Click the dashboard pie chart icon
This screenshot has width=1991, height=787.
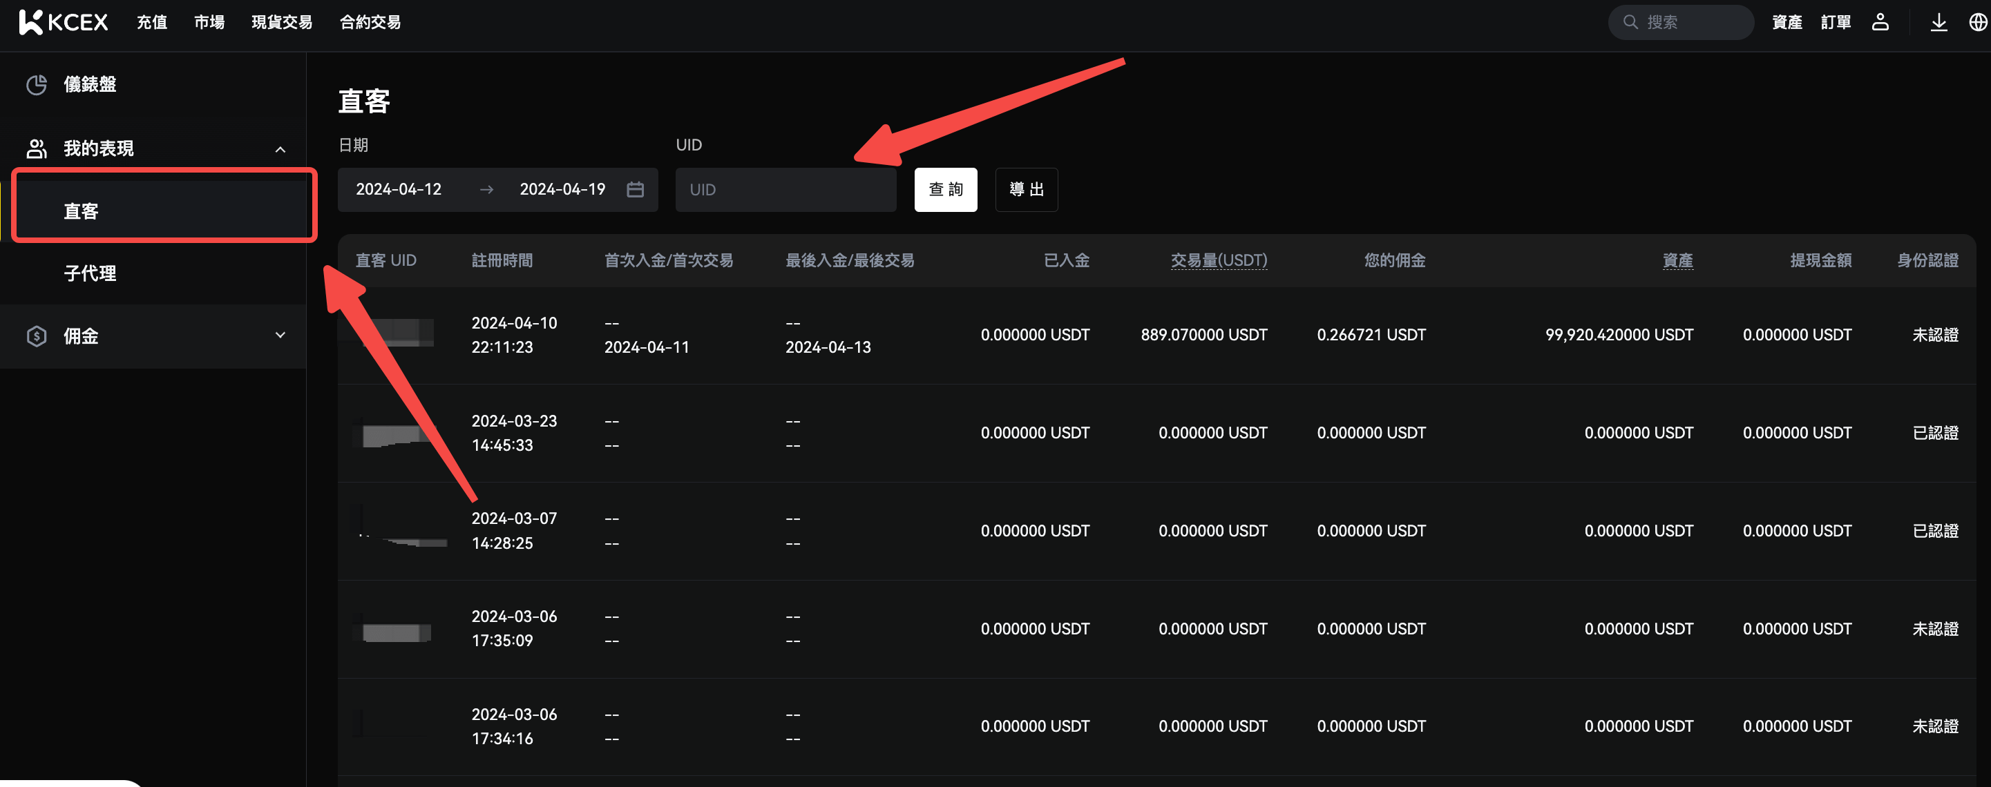(37, 84)
